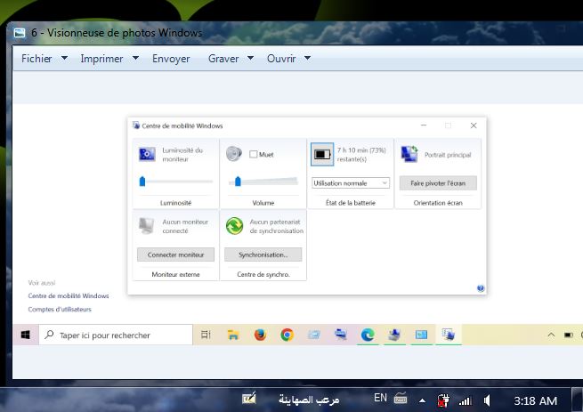Screen dimensions: 583x412
Task: Click the screen rotation icon
Action: [409, 154]
